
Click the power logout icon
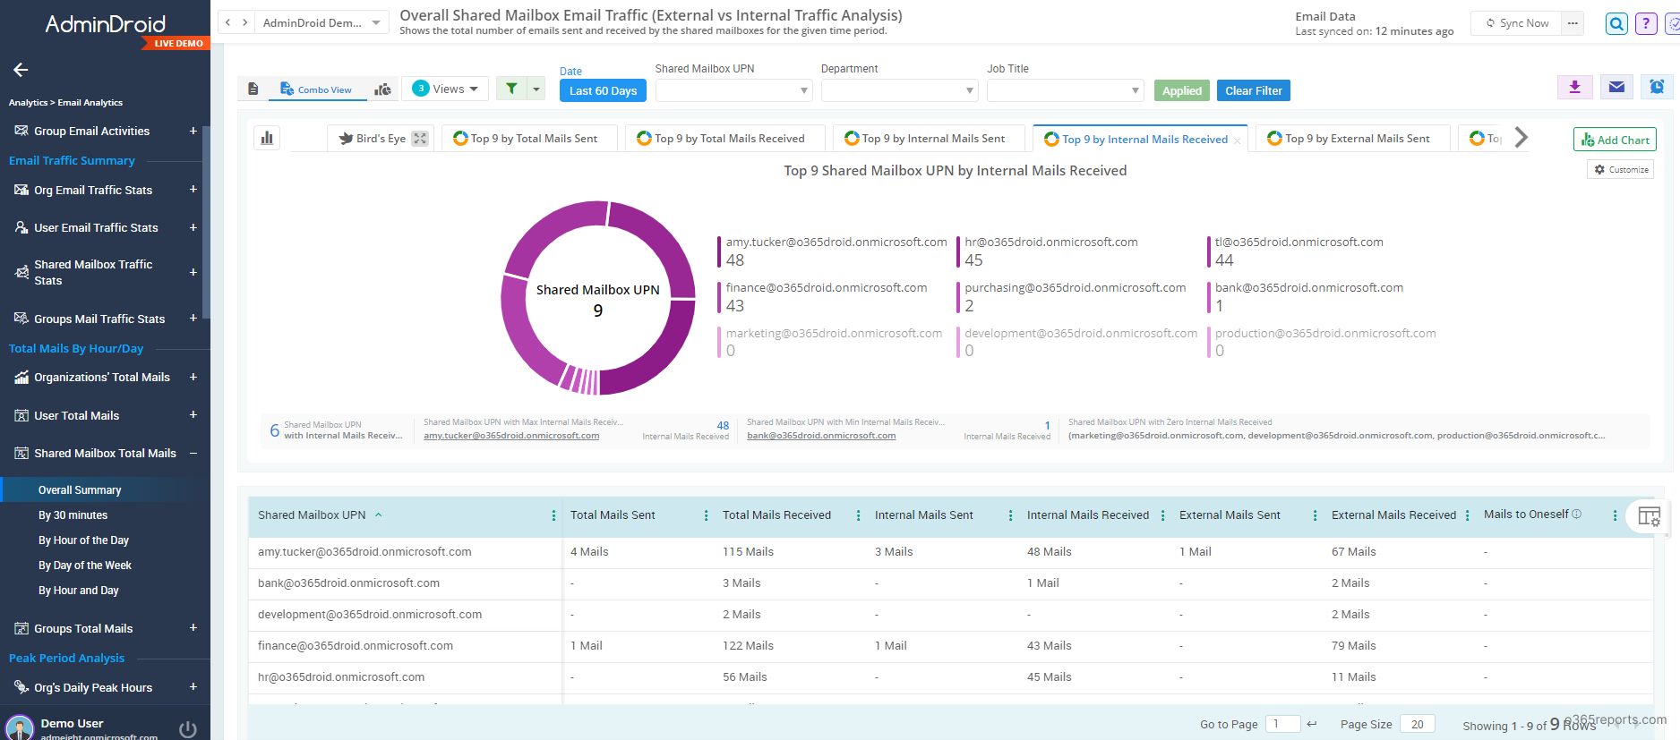tap(187, 729)
